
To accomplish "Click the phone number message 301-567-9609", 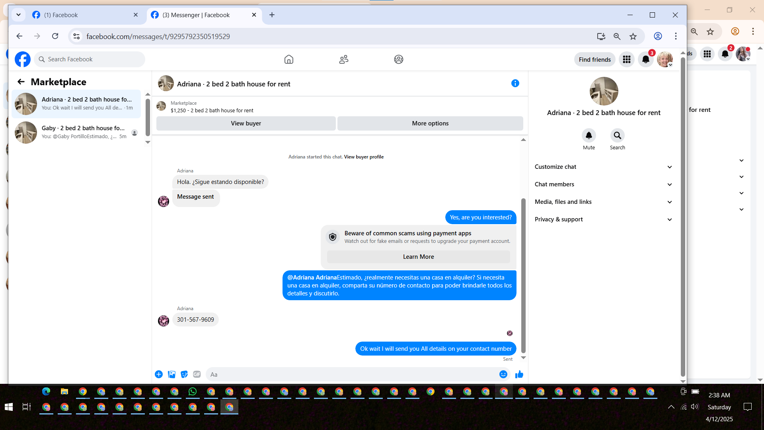I will point(195,320).
